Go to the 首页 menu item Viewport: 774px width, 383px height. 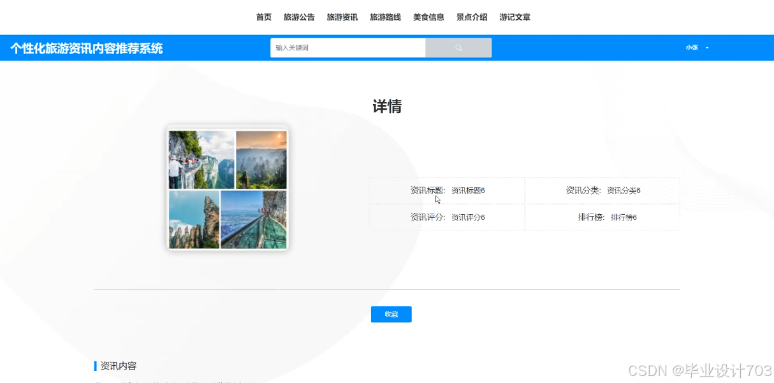(264, 17)
